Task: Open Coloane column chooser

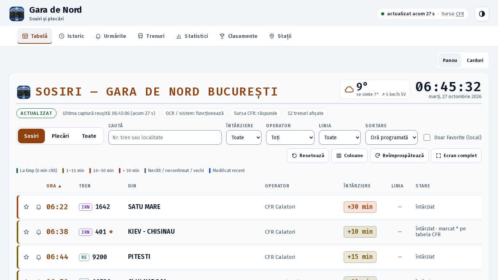Action: coord(350,156)
